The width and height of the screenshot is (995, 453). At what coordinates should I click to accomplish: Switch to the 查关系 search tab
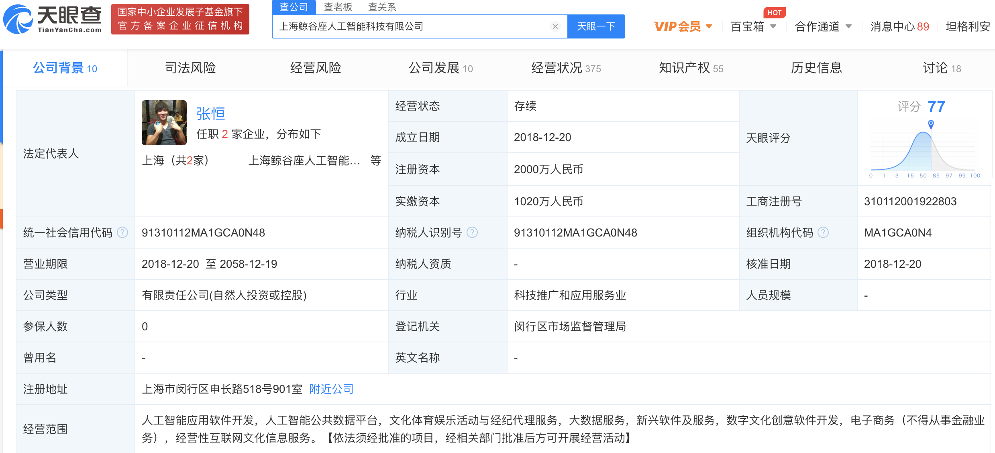[x=382, y=7]
